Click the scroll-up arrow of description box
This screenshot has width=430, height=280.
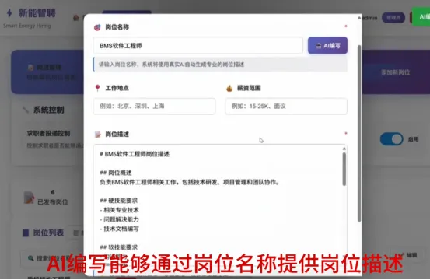click(x=344, y=149)
